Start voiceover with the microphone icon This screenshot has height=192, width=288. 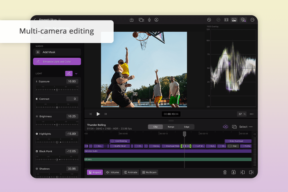[x=149, y=20]
